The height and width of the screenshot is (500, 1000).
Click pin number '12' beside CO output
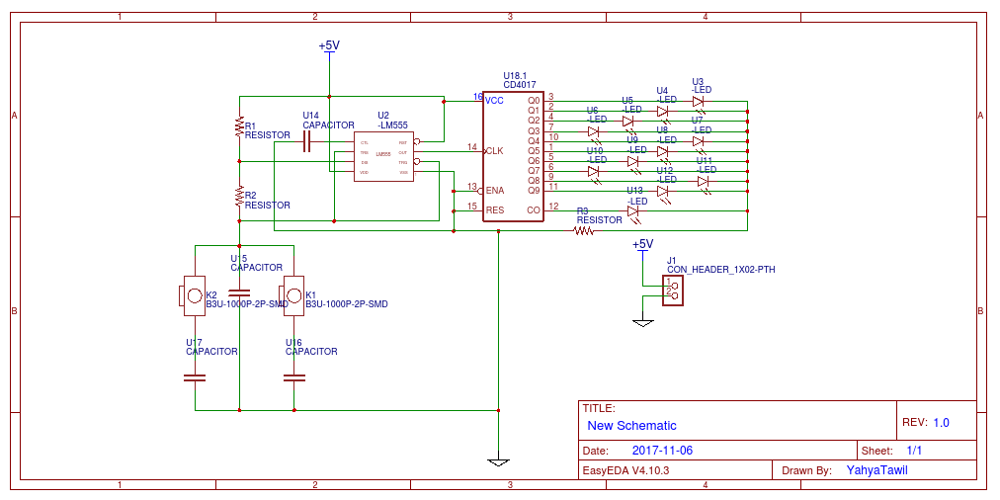pos(553,206)
